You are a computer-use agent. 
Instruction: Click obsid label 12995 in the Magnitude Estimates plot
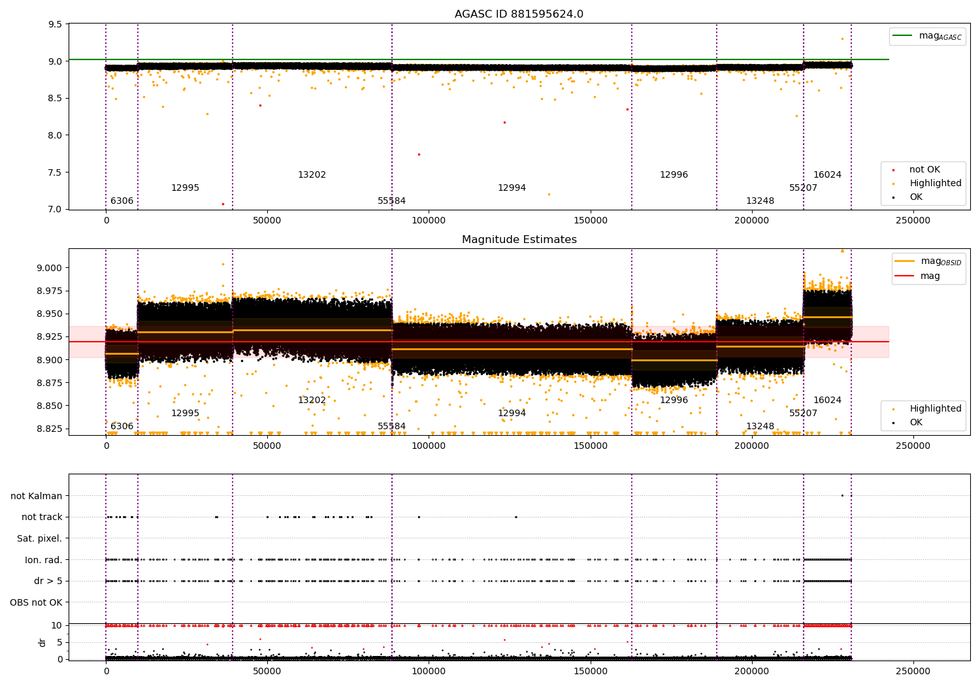pyautogui.click(x=185, y=414)
